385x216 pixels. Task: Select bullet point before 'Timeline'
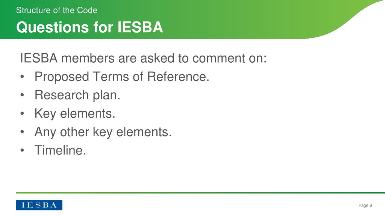pos(22,150)
